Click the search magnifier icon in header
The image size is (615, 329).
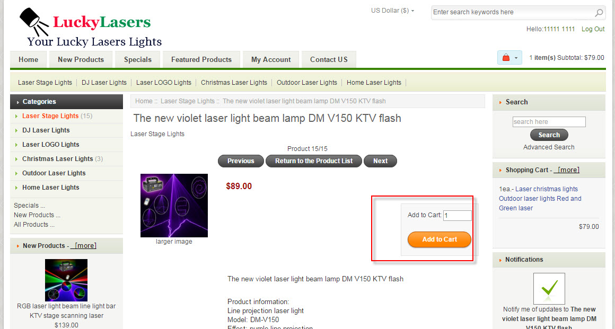point(599,13)
